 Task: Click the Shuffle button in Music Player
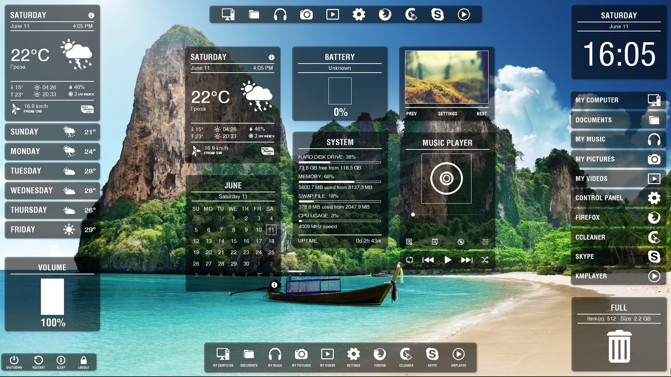point(484,259)
